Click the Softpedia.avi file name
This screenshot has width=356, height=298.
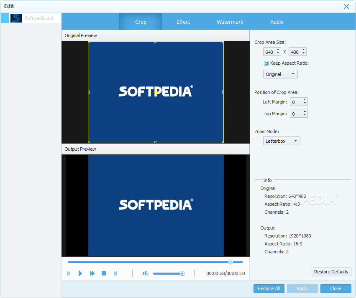pos(39,18)
